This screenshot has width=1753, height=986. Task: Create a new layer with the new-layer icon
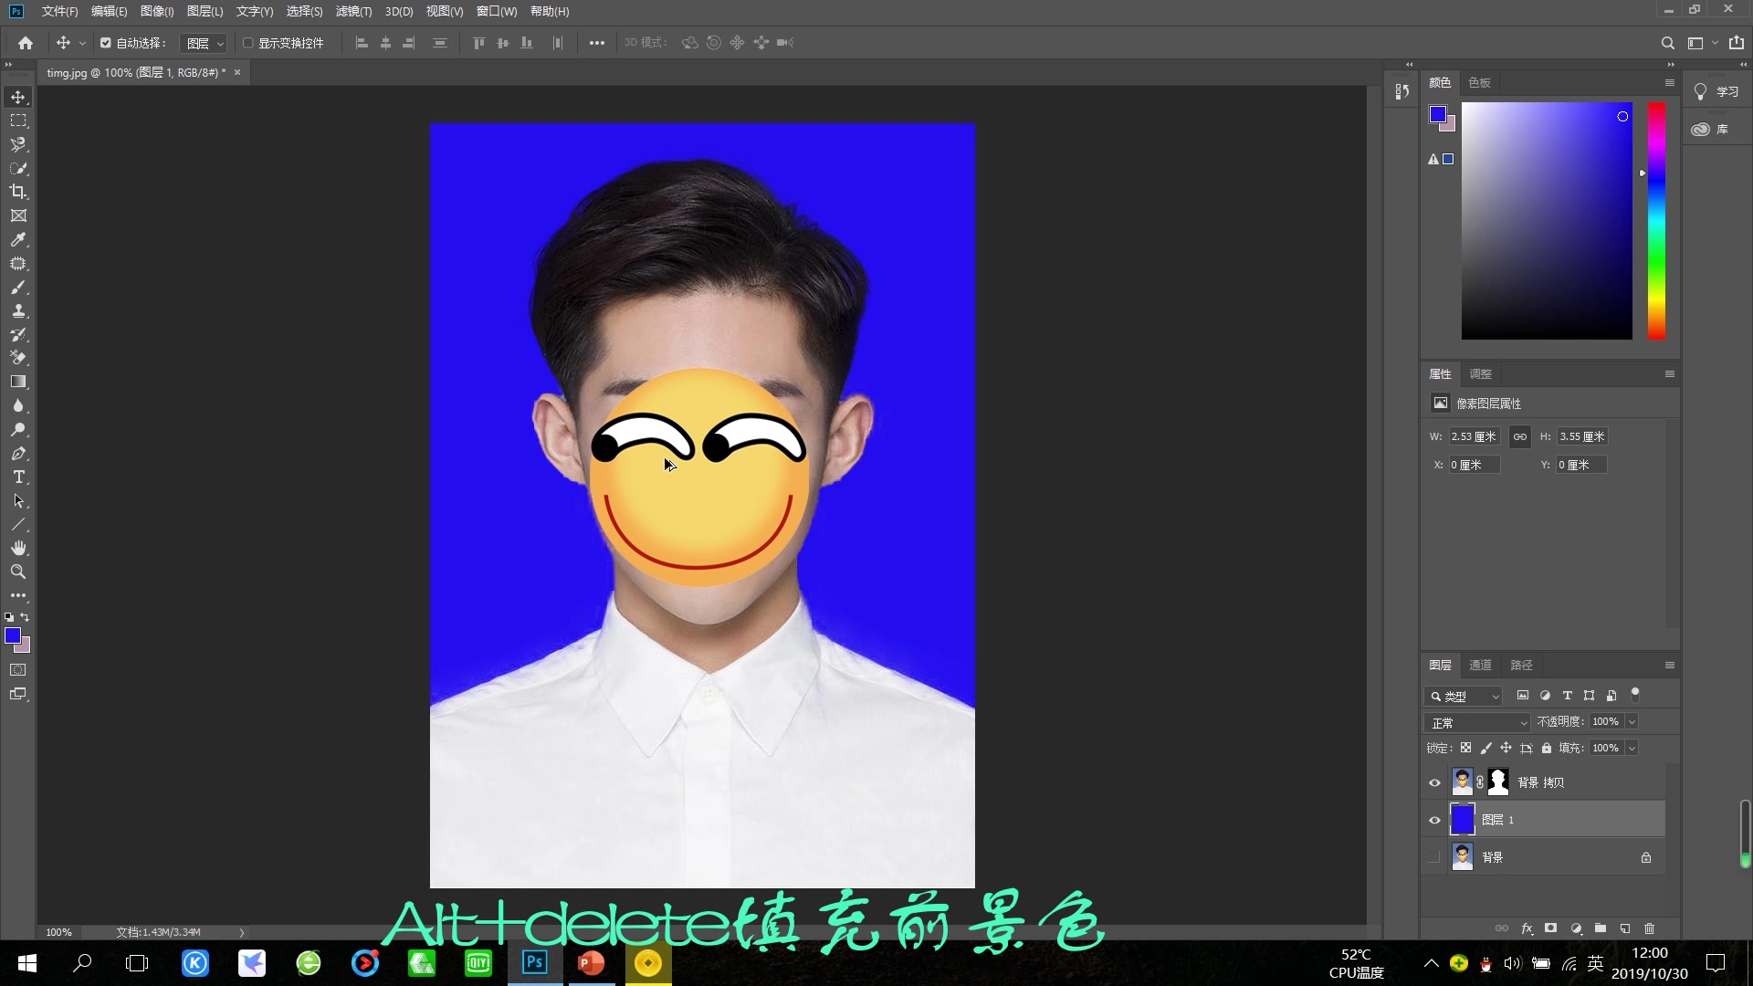(x=1625, y=928)
